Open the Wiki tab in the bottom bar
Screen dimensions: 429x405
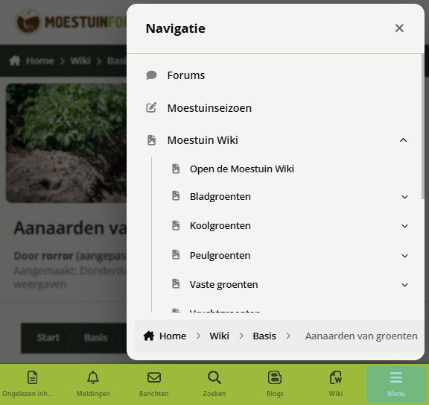[x=336, y=384]
